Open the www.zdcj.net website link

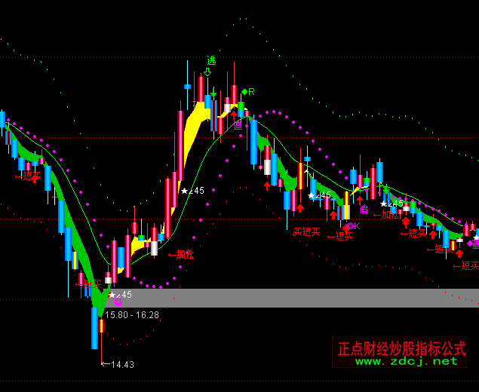pyautogui.click(x=407, y=361)
